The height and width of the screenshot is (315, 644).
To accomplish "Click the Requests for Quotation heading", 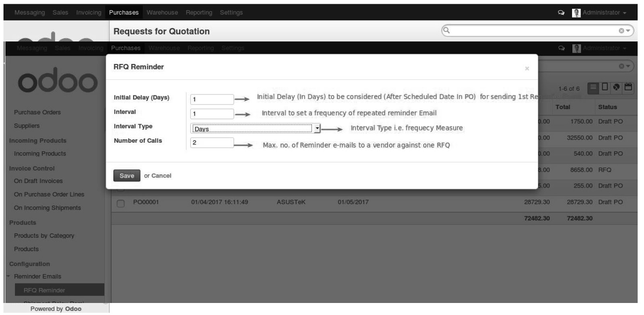I will [x=161, y=31].
